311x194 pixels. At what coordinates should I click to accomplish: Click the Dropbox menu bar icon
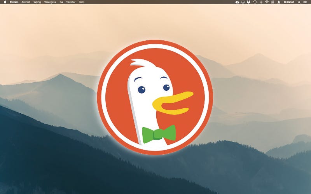point(248,2)
